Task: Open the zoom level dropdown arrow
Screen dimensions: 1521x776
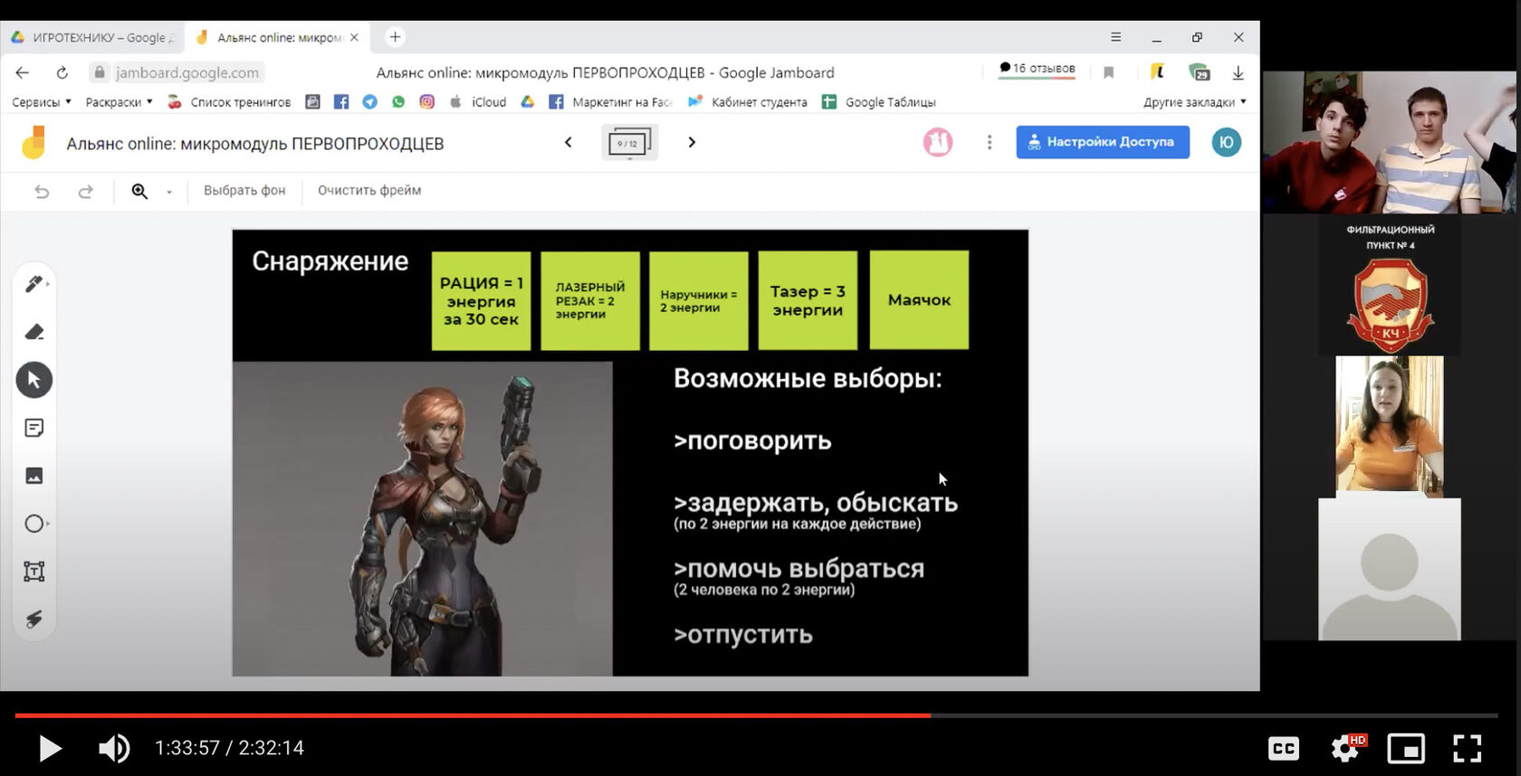Action: click(x=168, y=192)
